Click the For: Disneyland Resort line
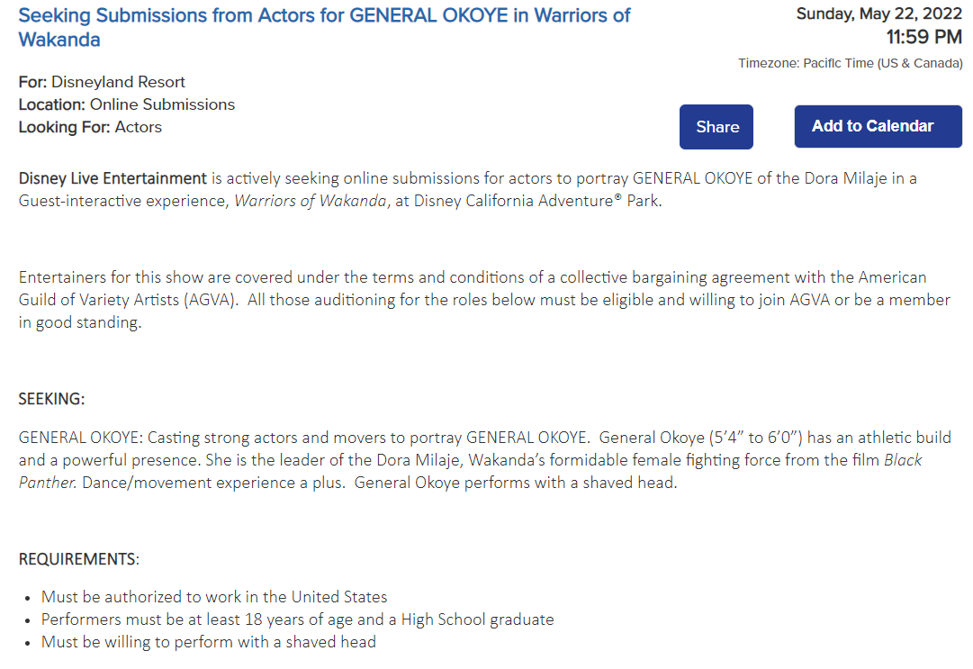 click(x=102, y=82)
